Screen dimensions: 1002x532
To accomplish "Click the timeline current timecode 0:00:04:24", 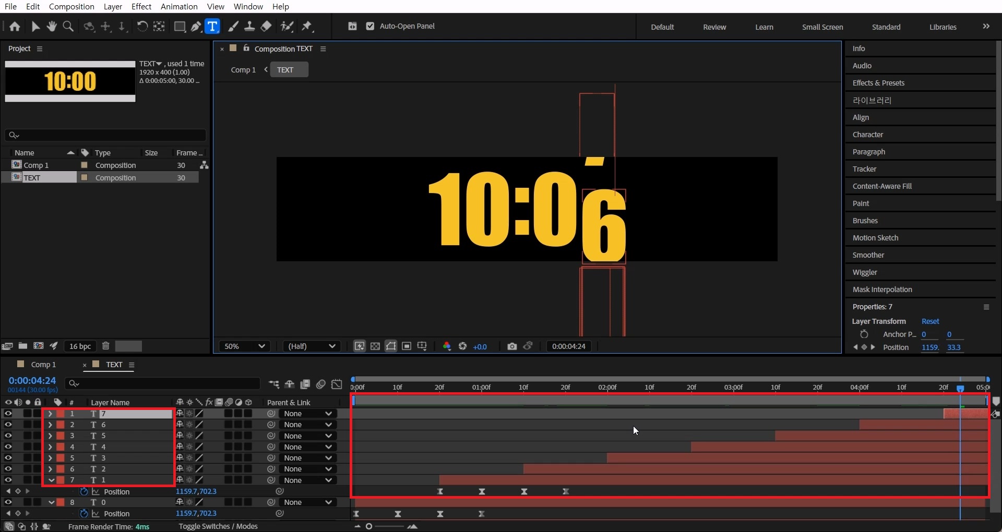I will point(32,381).
